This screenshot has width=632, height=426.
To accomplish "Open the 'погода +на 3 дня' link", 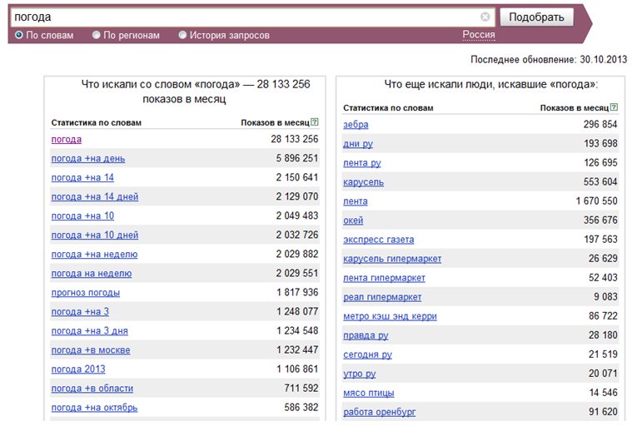I will pos(89,331).
